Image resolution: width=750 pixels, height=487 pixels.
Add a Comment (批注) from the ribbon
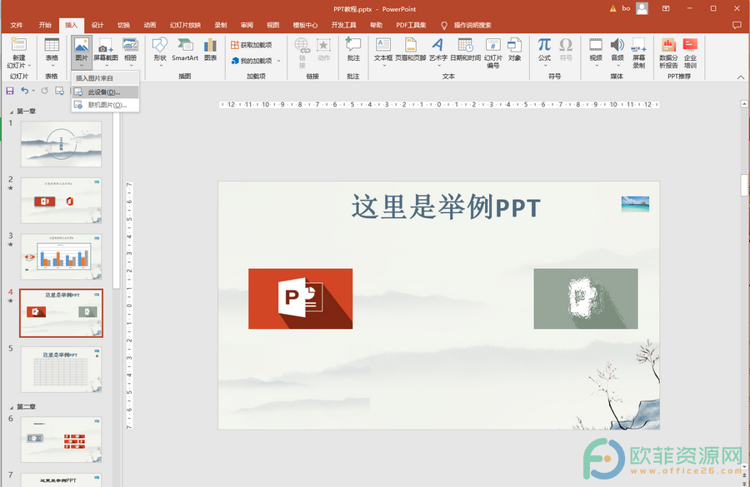pyautogui.click(x=353, y=50)
